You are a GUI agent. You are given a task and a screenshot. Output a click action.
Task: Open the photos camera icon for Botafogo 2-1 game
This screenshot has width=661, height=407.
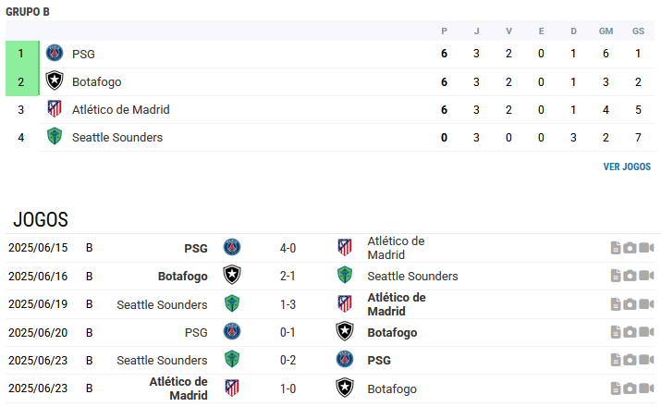click(630, 276)
